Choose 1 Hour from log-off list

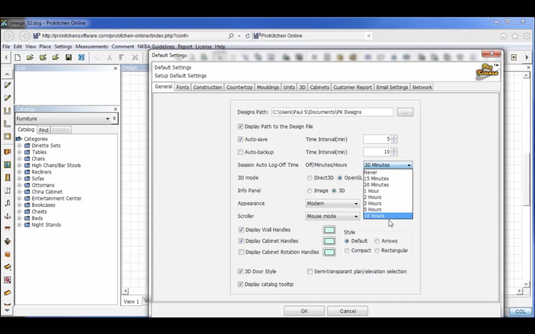388,191
